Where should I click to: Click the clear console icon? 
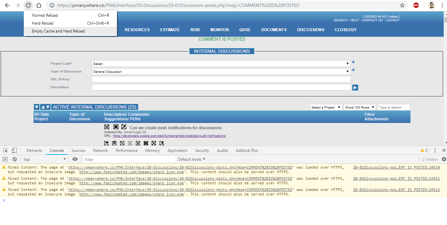click(x=14, y=159)
